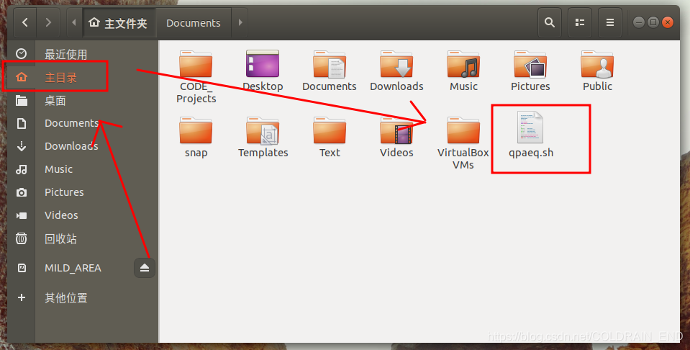Screen dimensions: 690x350
Task: Click the camera icon in sidebar
Action: click(21, 192)
